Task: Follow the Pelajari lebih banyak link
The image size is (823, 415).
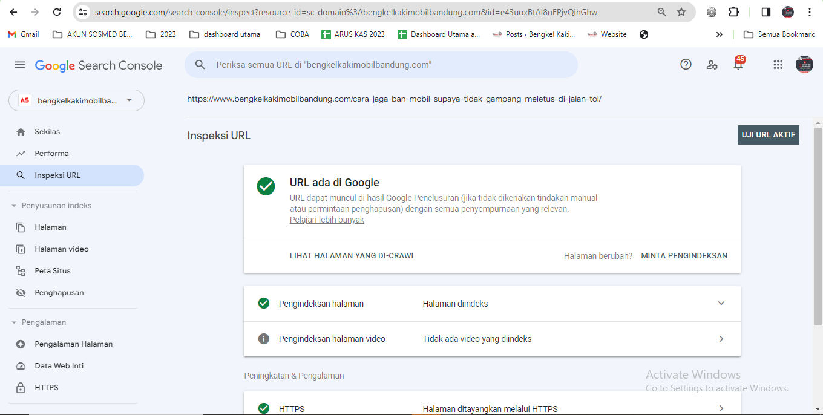Action: (x=327, y=220)
